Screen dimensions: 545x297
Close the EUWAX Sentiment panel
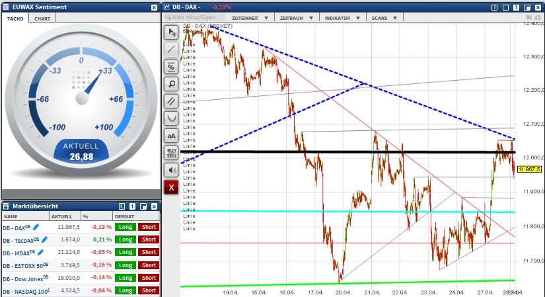point(155,7)
